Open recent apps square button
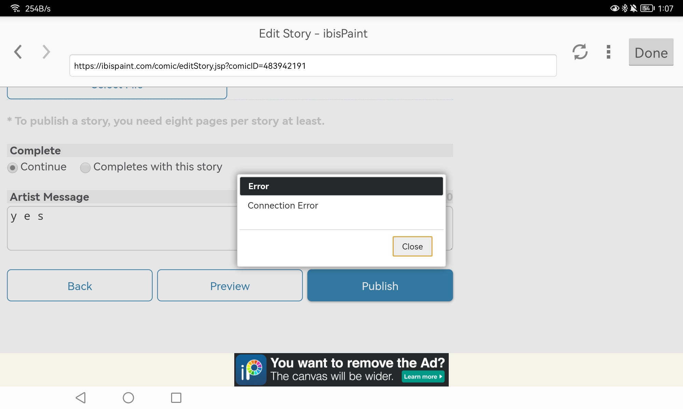This screenshot has width=683, height=409. pos(176,397)
